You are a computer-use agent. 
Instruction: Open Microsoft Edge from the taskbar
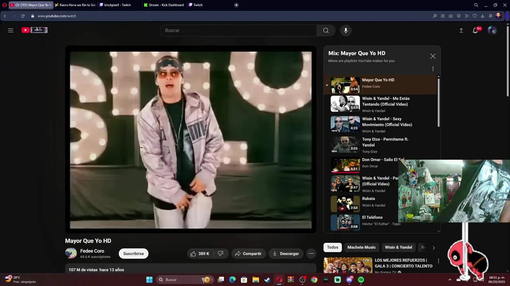[x=232, y=280]
